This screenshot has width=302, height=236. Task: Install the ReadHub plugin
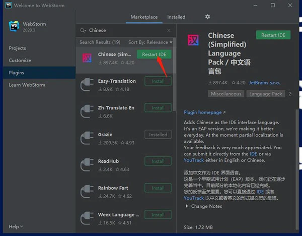(x=158, y=161)
